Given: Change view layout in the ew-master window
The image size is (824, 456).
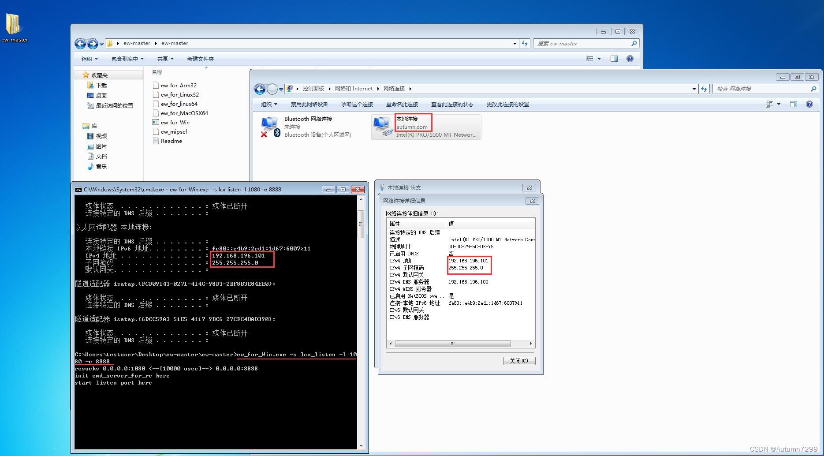Looking at the screenshot, I should click(590, 59).
